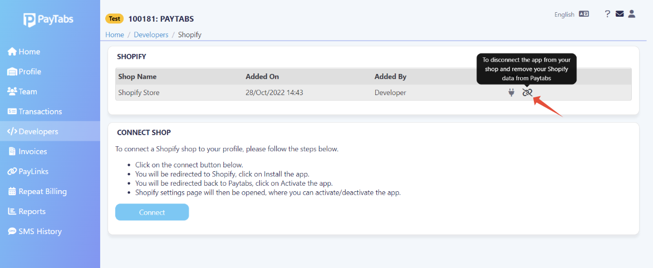Click the document icon beside Invoices
Image resolution: width=653 pixels, height=268 pixels.
(x=12, y=151)
